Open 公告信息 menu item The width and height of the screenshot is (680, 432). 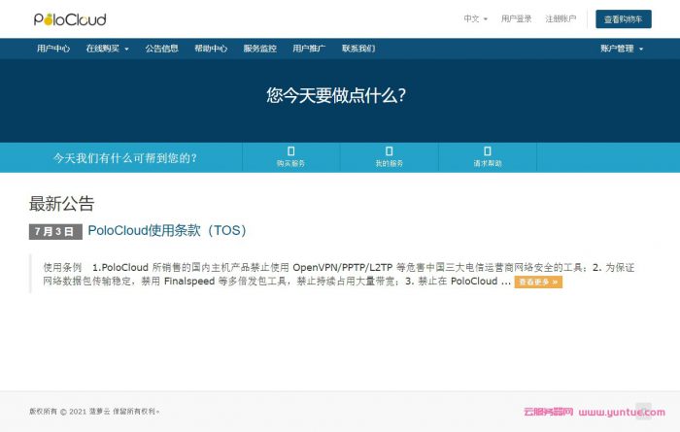pyautogui.click(x=161, y=48)
